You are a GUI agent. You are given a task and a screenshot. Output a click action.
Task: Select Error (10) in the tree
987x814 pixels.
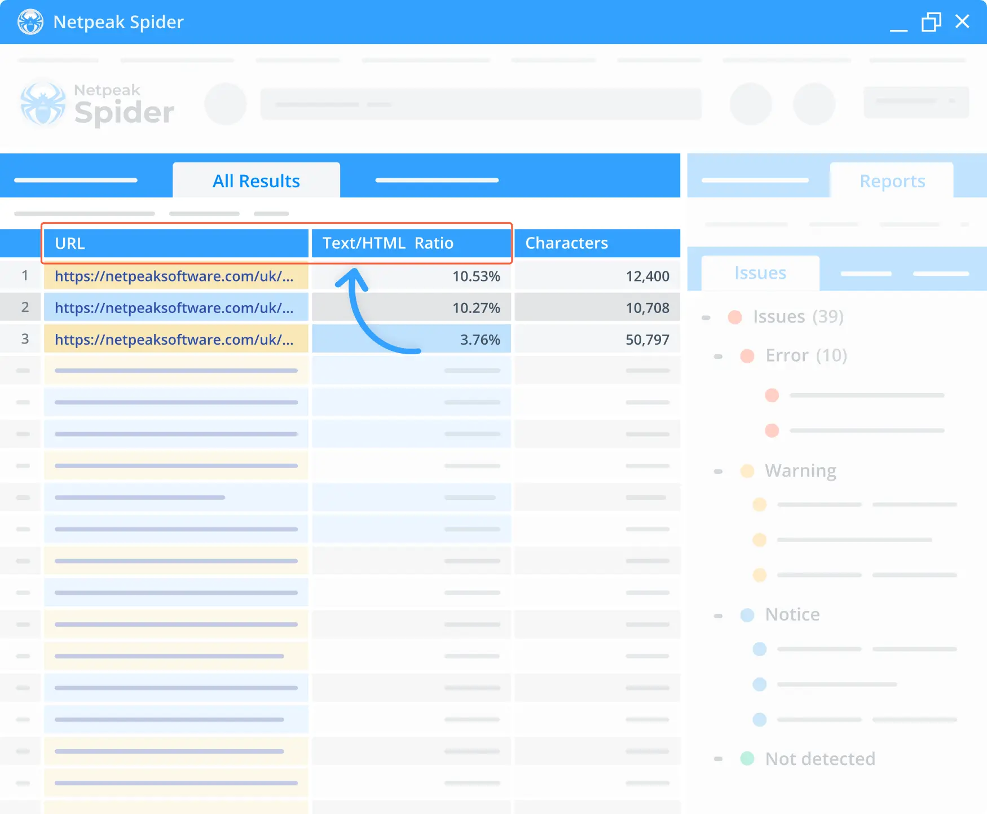click(x=806, y=355)
